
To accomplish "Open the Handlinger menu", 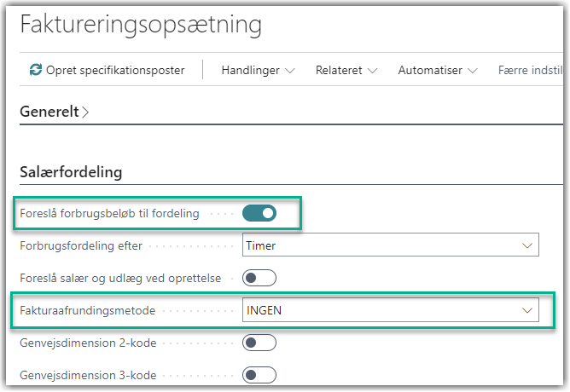I will coord(250,70).
